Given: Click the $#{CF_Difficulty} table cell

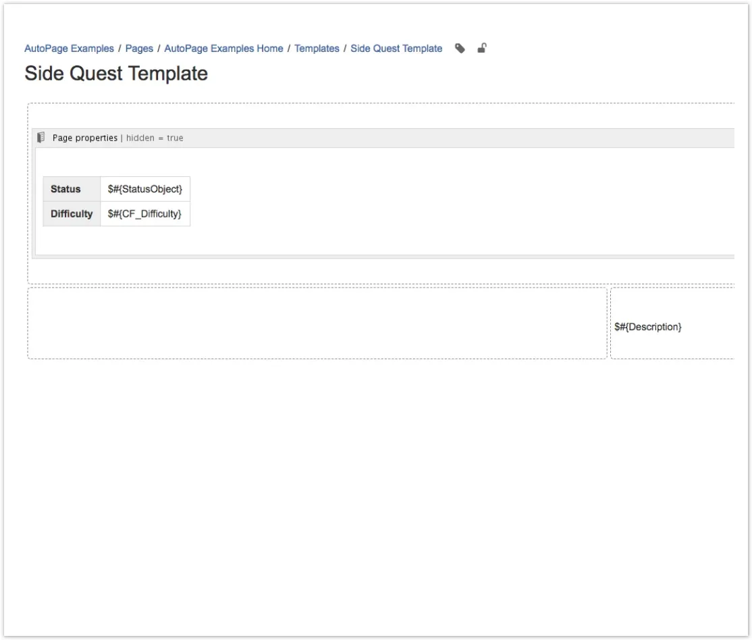Looking at the screenshot, I should [145, 214].
